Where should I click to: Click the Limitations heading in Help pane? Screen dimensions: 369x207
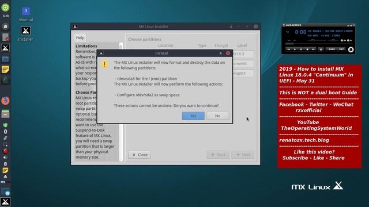pos(86,46)
